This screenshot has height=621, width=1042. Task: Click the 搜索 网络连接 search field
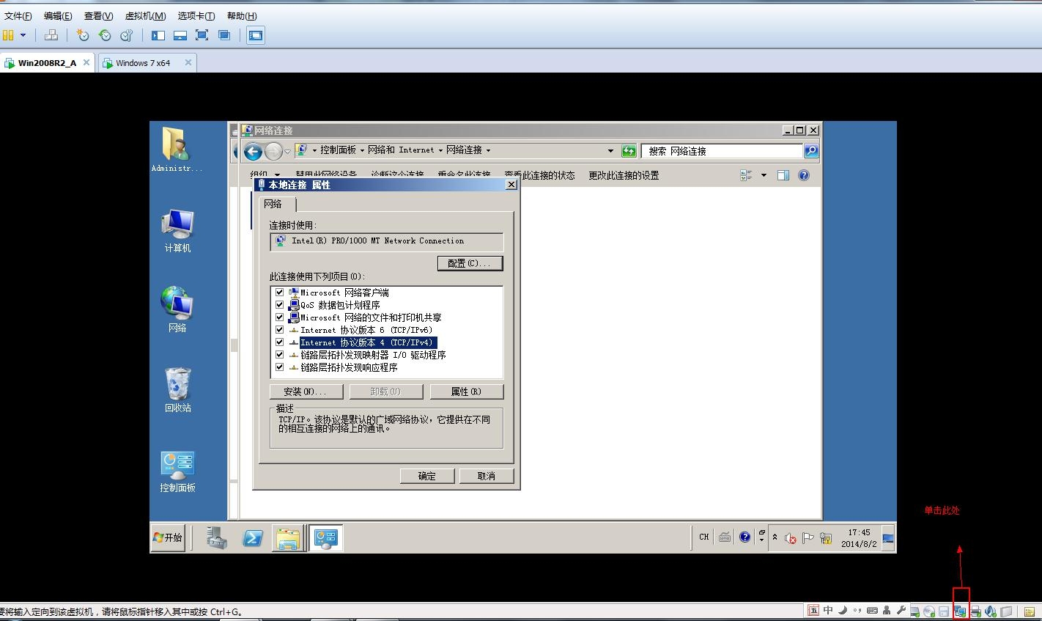(722, 151)
